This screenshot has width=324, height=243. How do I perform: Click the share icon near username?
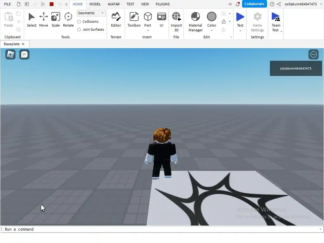[x=279, y=4]
